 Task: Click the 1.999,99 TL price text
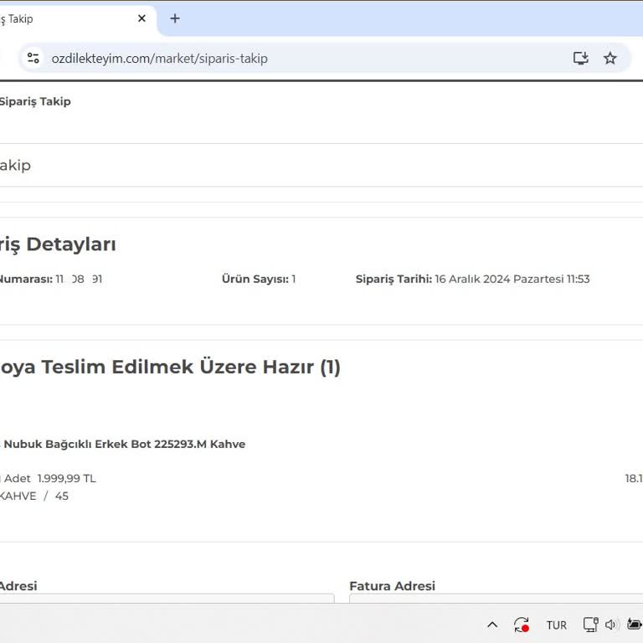(66, 478)
